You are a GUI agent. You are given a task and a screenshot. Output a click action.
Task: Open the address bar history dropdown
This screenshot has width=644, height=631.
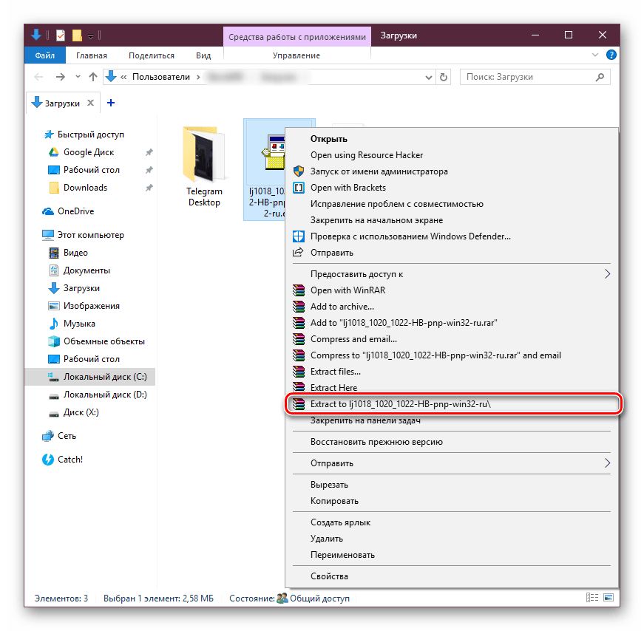pos(428,77)
